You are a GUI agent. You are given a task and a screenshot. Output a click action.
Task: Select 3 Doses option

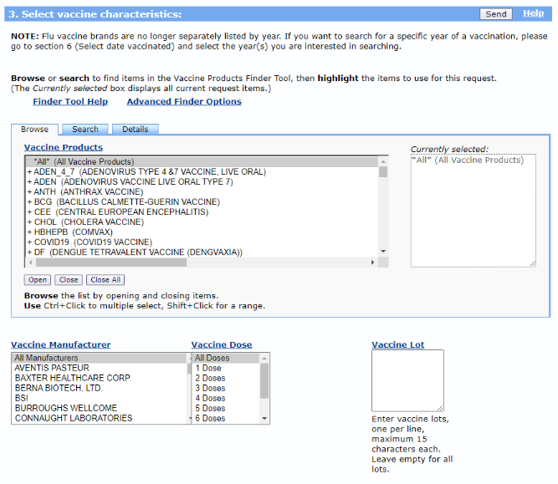point(226,388)
